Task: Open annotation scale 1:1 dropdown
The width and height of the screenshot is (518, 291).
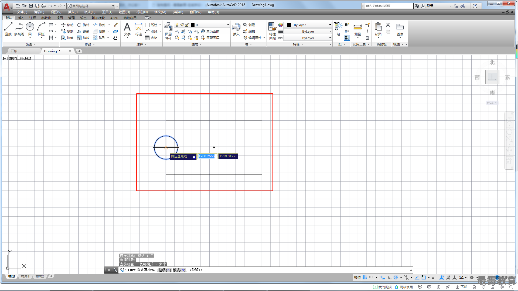Action: (463, 277)
